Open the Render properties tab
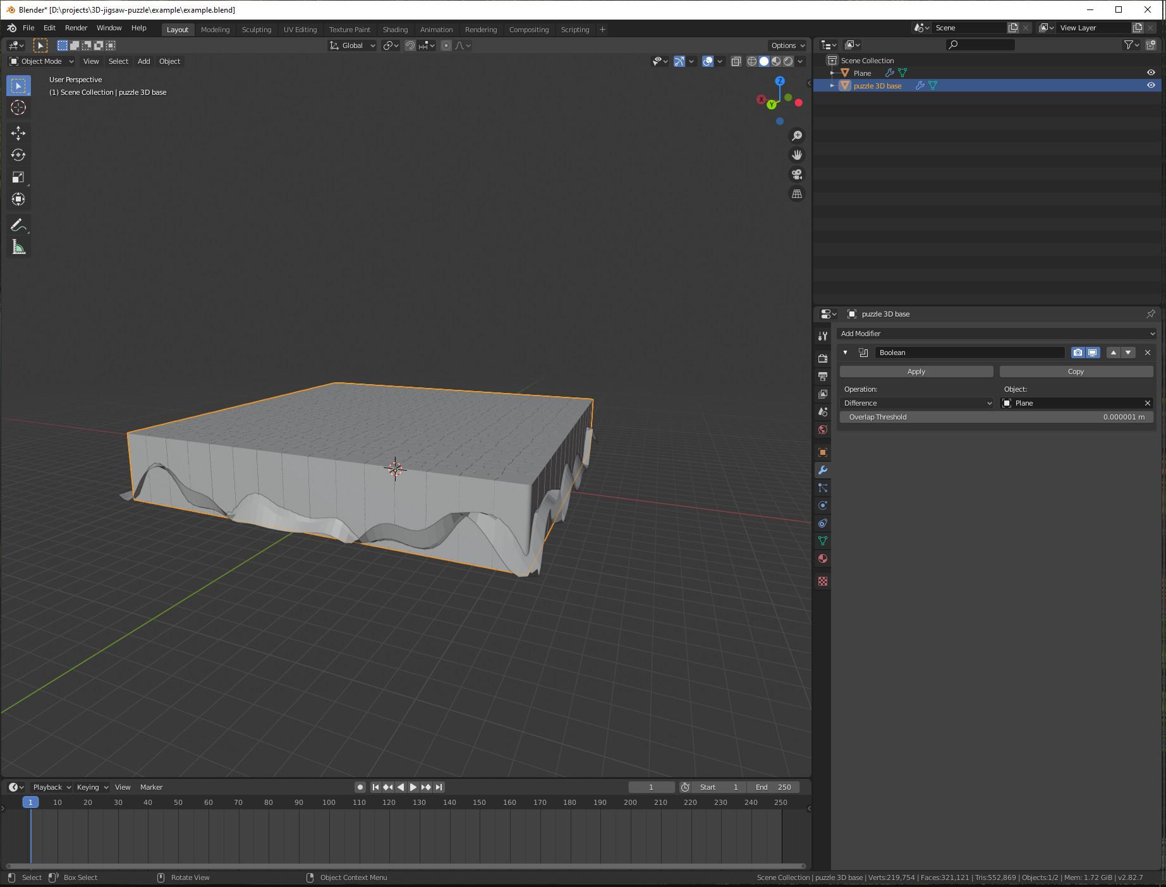The image size is (1166, 887). point(822,358)
